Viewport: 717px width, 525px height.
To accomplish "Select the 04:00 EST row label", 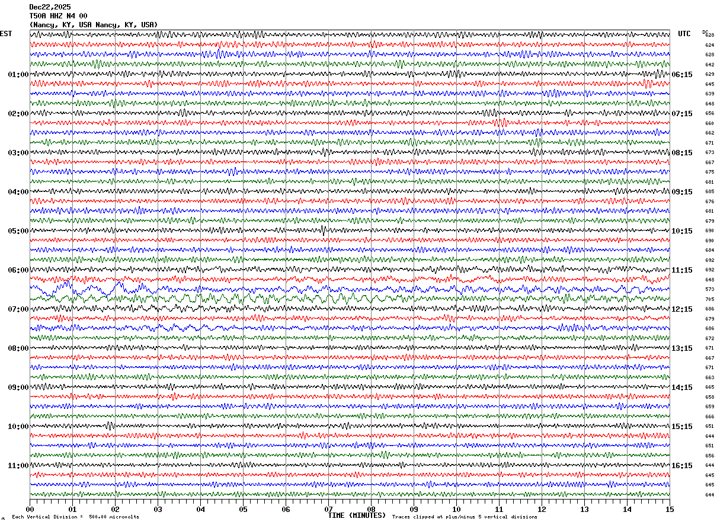I will [x=18, y=192].
